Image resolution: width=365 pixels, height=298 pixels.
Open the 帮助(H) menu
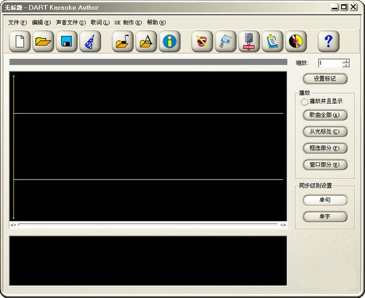click(x=156, y=23)
